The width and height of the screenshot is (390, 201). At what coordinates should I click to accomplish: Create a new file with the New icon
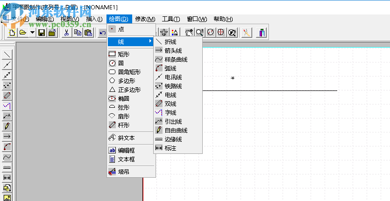pos(12,33)
